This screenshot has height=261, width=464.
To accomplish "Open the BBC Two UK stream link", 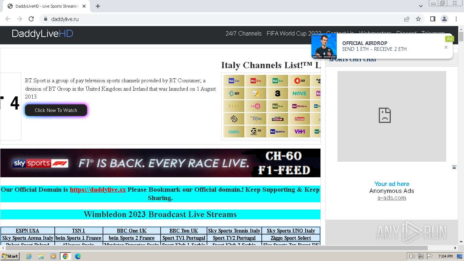I will [184, 231].
